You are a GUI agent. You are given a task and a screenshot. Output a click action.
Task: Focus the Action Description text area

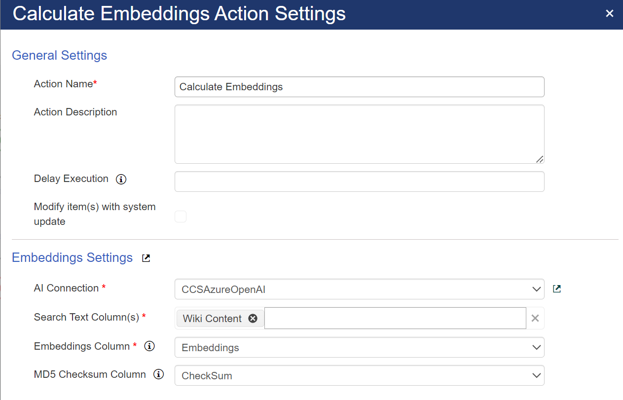pyautogui.click(x=359, y=134)
